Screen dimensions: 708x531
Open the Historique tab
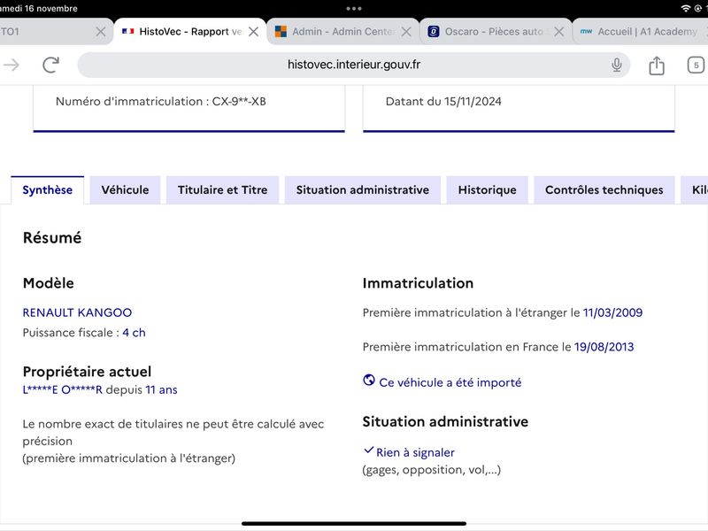(x=488, y=190)
